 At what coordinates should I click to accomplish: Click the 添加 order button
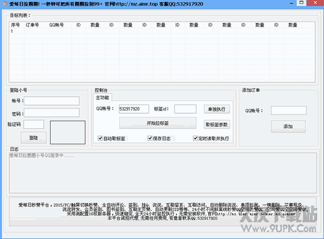tap(288, 126)
